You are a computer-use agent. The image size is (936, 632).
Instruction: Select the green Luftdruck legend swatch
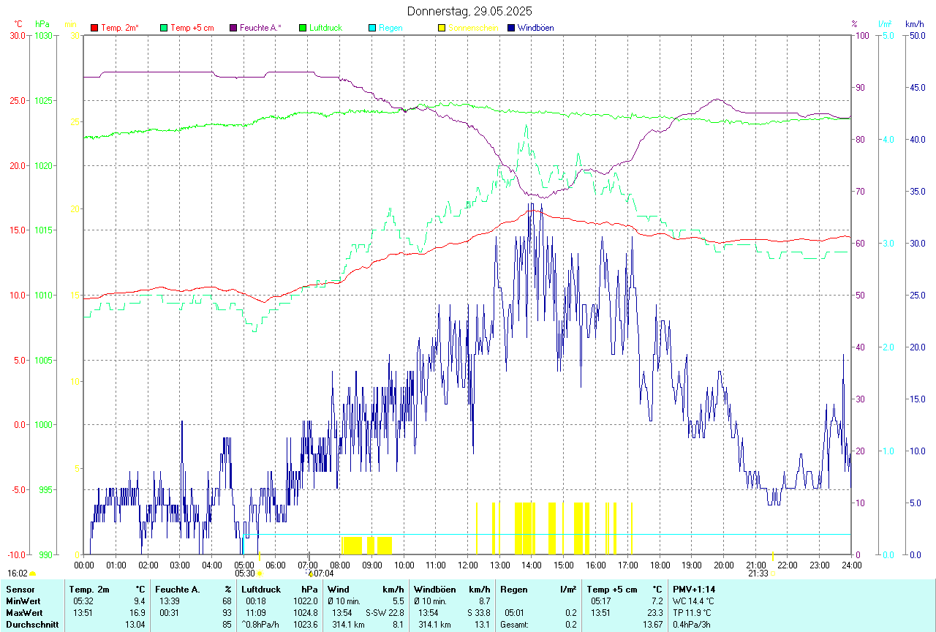[303, 28]
